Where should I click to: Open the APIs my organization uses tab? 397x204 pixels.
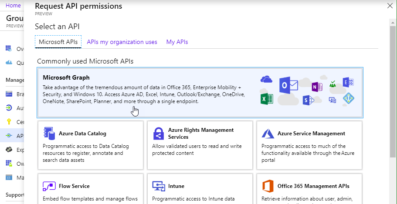tap(122, 42)
